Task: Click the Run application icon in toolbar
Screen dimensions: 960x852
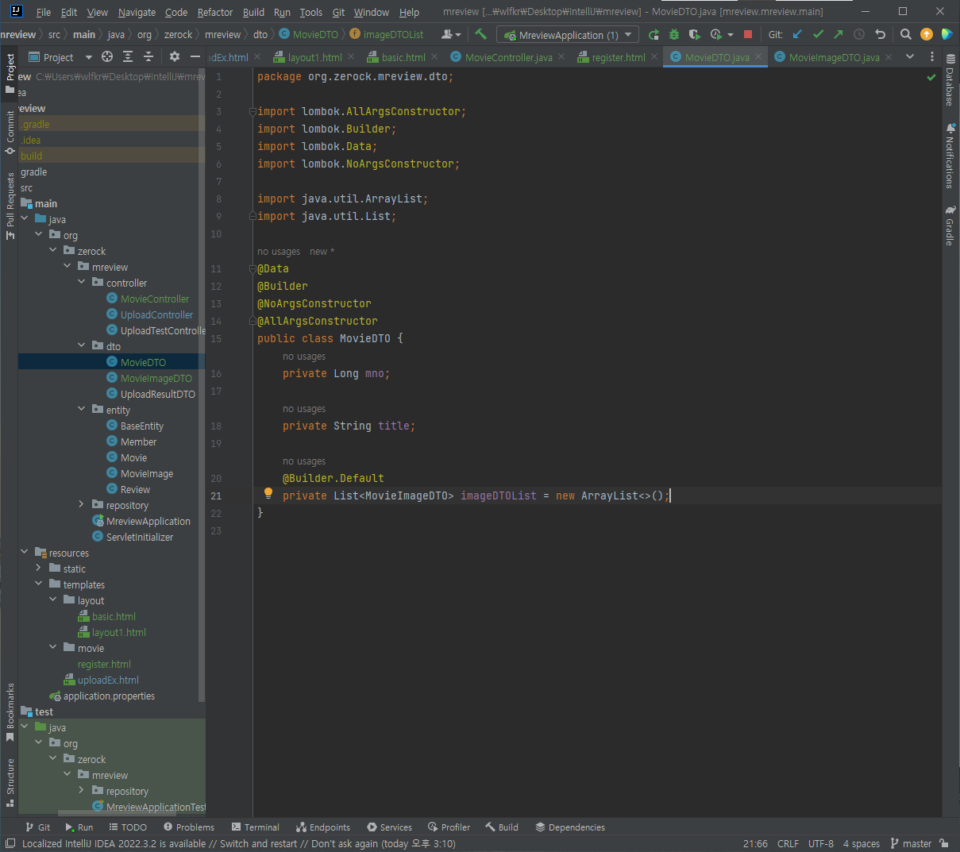Action: coord(653,34)
